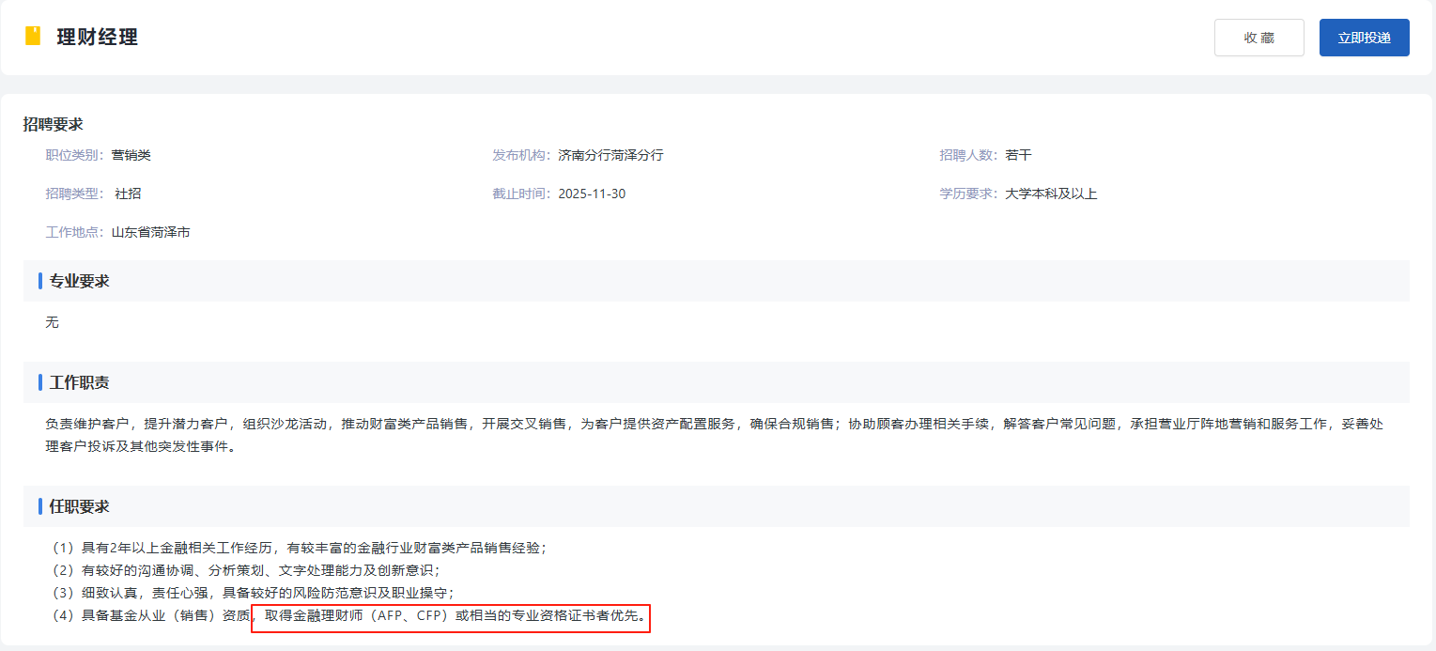Click the 工作职责 section header
This screenshot has height=651, width=1436.
click(79, 382)
